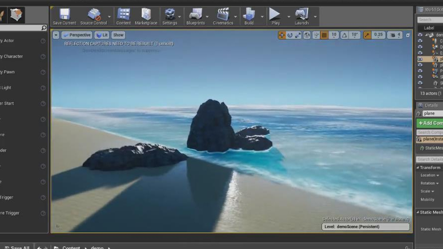Select the scale gizmo tool

click(x=298, y=35)
